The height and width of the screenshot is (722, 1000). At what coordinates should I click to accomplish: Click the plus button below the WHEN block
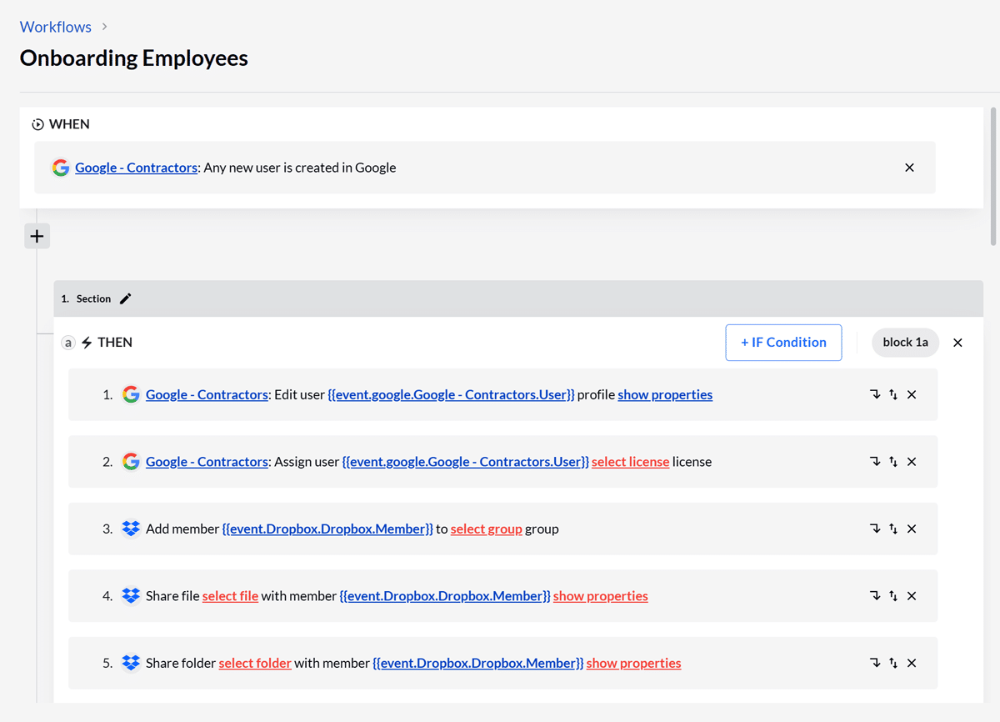click(37, 236)
